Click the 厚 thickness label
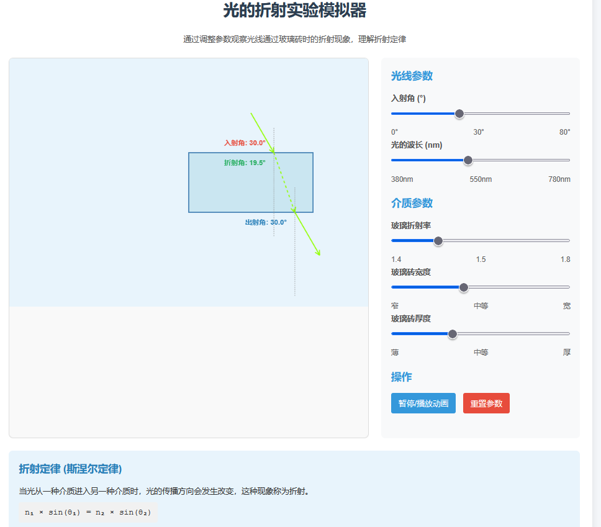Viewport: 601px width, 527px height. point(566,352)
